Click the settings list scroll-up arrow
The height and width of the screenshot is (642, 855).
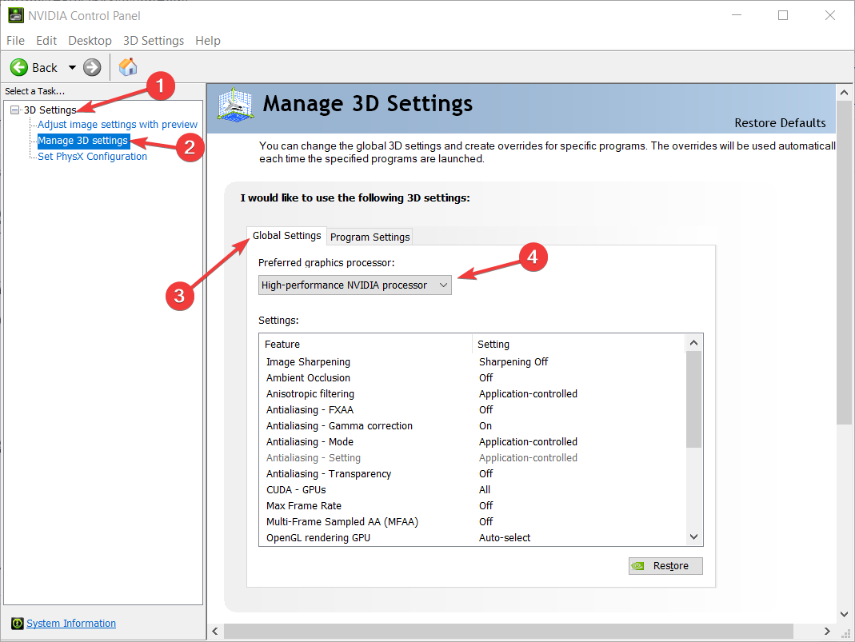pos(693,343)
